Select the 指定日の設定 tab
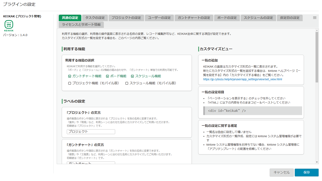The image size is (322, 181). coord(290,18)
